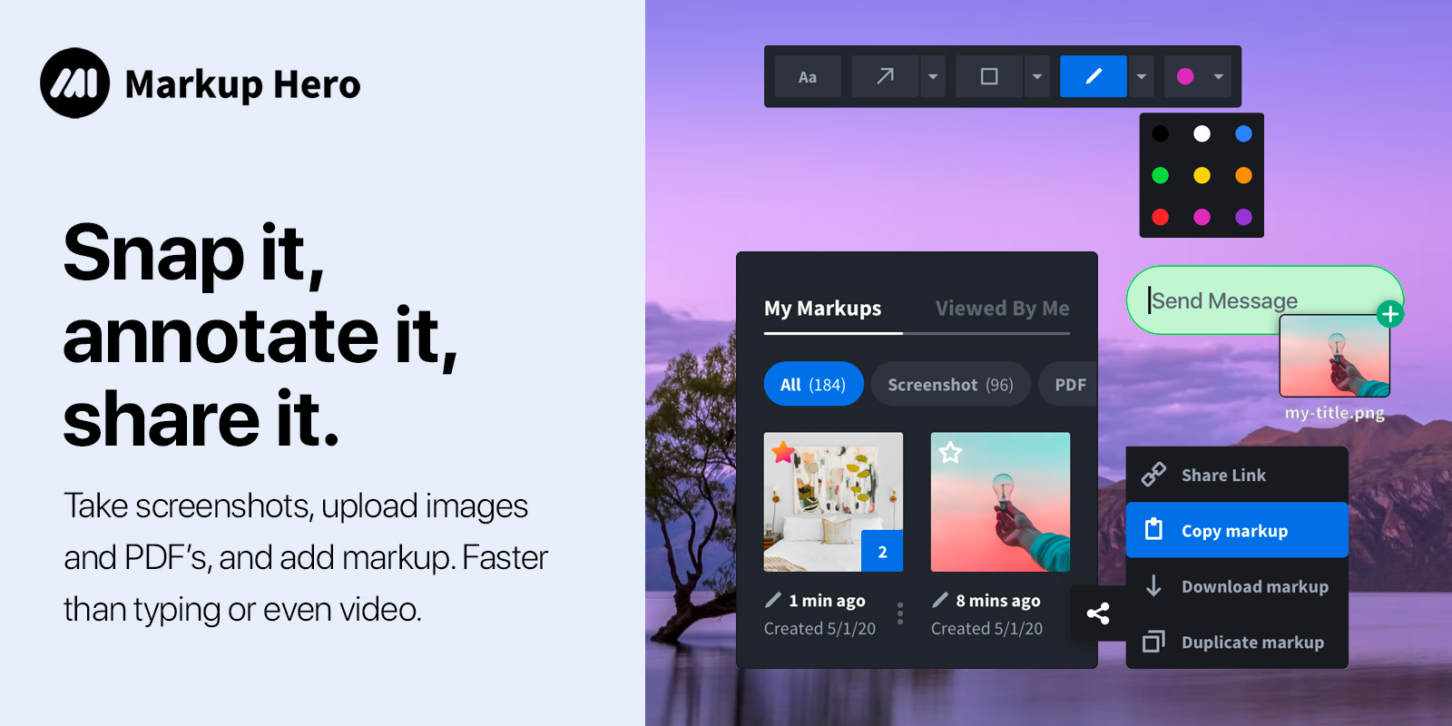
Task: Choose Copy markup menu option
Action: pos(1237,530)
